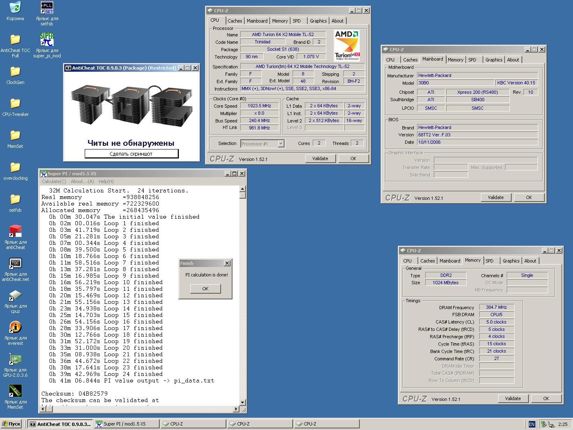
Task: Click Super PI horizontal scrollbar right arrow
Action: pyautogui.click(x=236, y=409)
